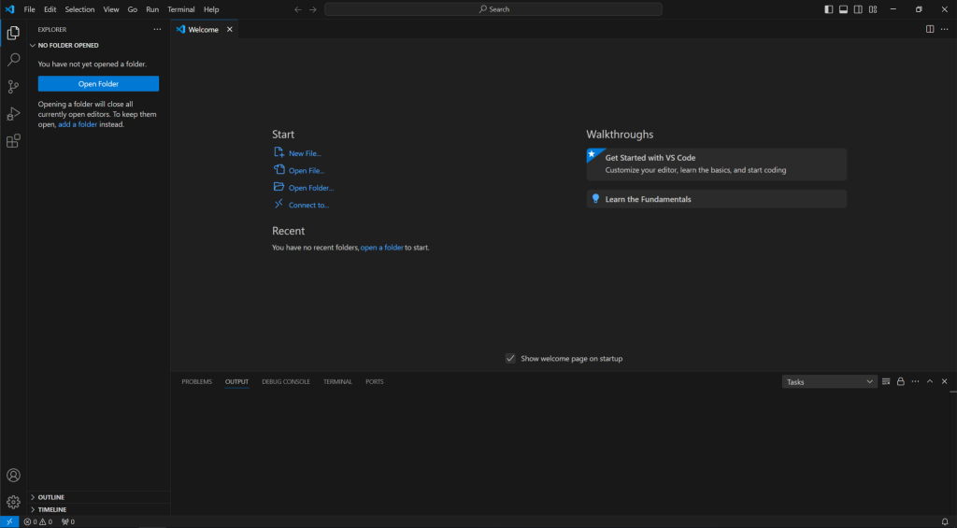Image resolution: width=957 pixels, height=528 pixels.
Task: Click the blue Open Folder button
Action: (x=98, y=84)
